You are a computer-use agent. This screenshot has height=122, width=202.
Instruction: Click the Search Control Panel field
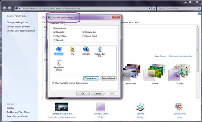tap(177, 9)
